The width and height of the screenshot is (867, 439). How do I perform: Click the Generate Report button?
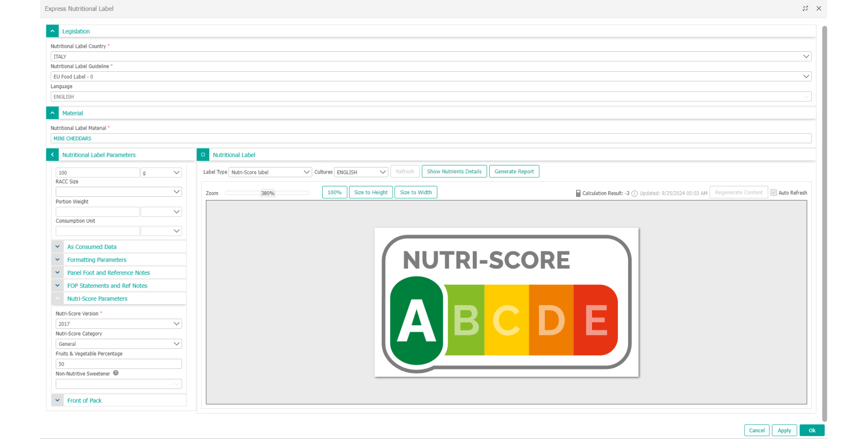(x=514, y=171)
